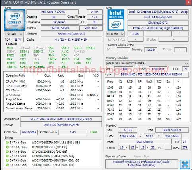The height and width of the screenshot is (170, 192).
Task: Expand the G Skill memory module dropdown
Action: 147,63
